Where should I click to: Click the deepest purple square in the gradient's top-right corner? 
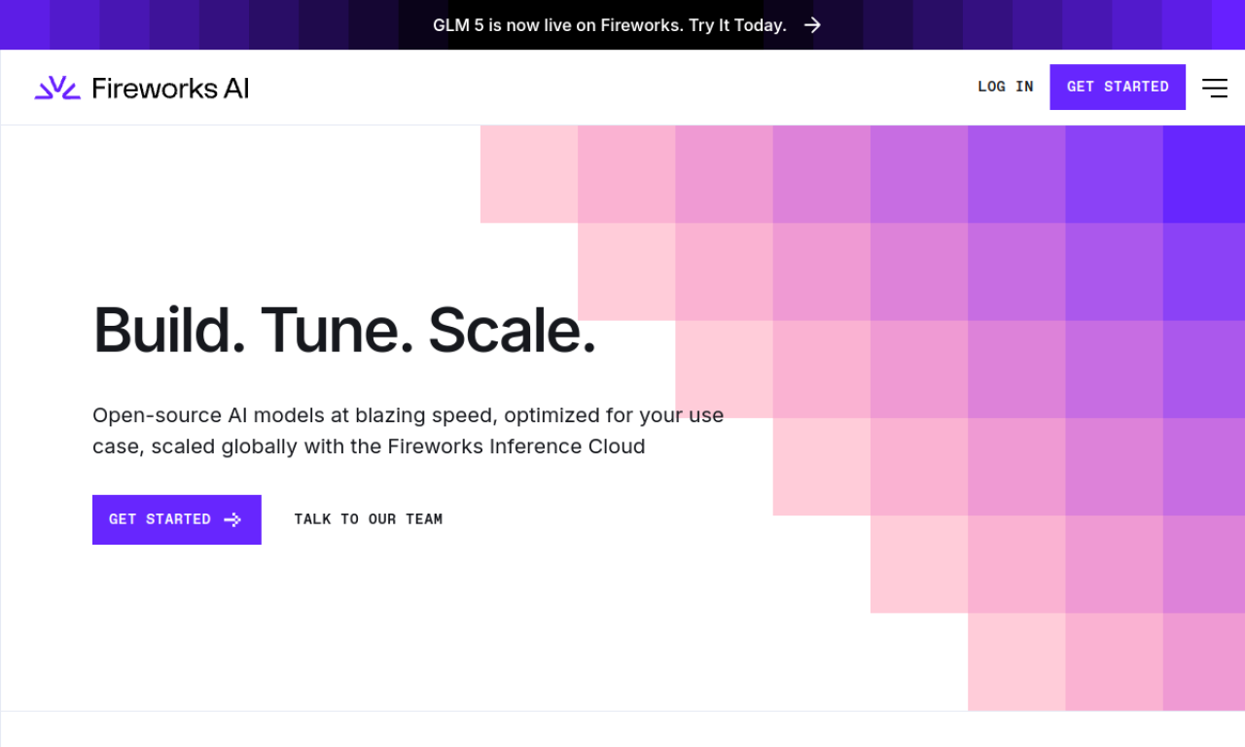coord(1203,174)
